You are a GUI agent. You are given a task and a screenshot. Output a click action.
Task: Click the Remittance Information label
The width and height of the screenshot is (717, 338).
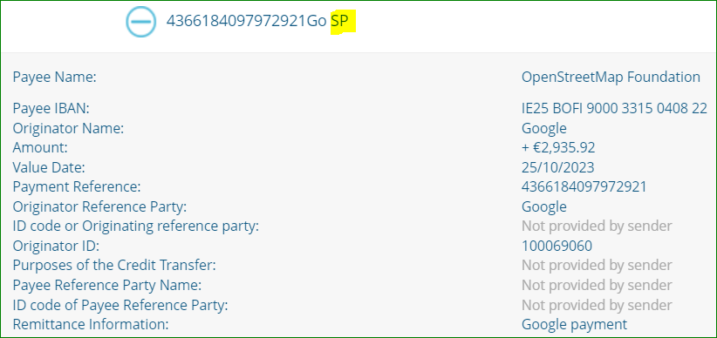(91, 325)
